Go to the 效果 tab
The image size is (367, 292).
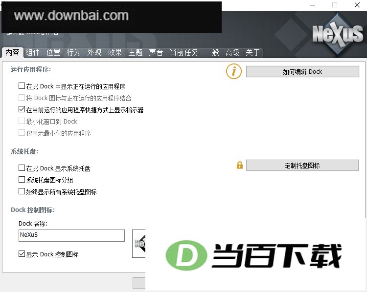115,52
